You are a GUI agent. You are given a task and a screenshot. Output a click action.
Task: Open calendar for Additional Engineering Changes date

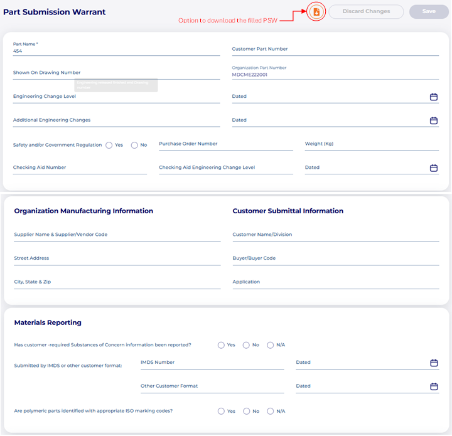point(433,120)
